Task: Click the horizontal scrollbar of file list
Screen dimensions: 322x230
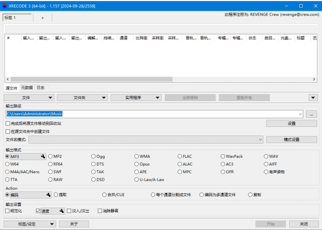Action: click(91, 79)
